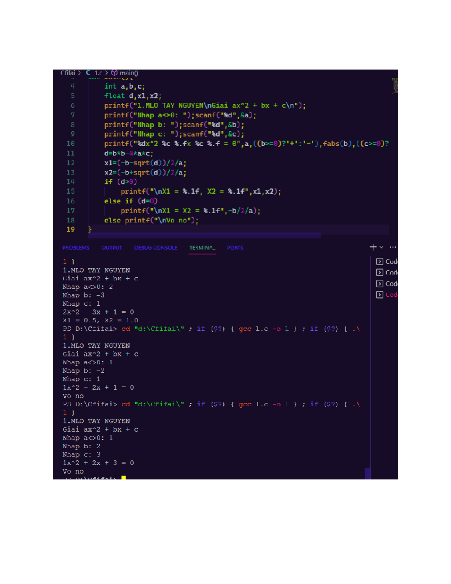Select the third Code terminal instance
Screen dimensions: 451x584
[x=387, y=284]
